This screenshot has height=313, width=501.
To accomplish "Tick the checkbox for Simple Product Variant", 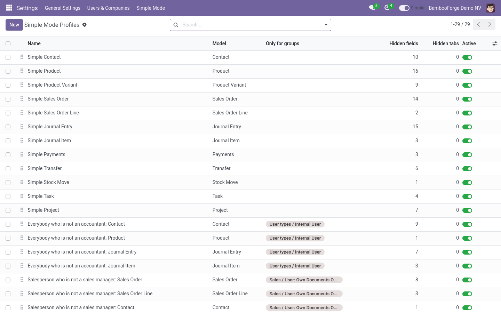I will coord(8,85).
